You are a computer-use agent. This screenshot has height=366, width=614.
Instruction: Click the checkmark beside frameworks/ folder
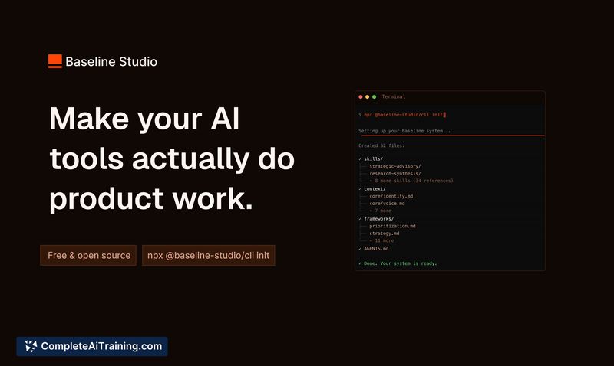coord(360,218)
